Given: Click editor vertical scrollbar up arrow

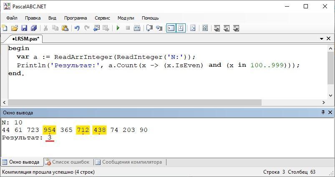Looking at the screenshot, I should (330, 48).
